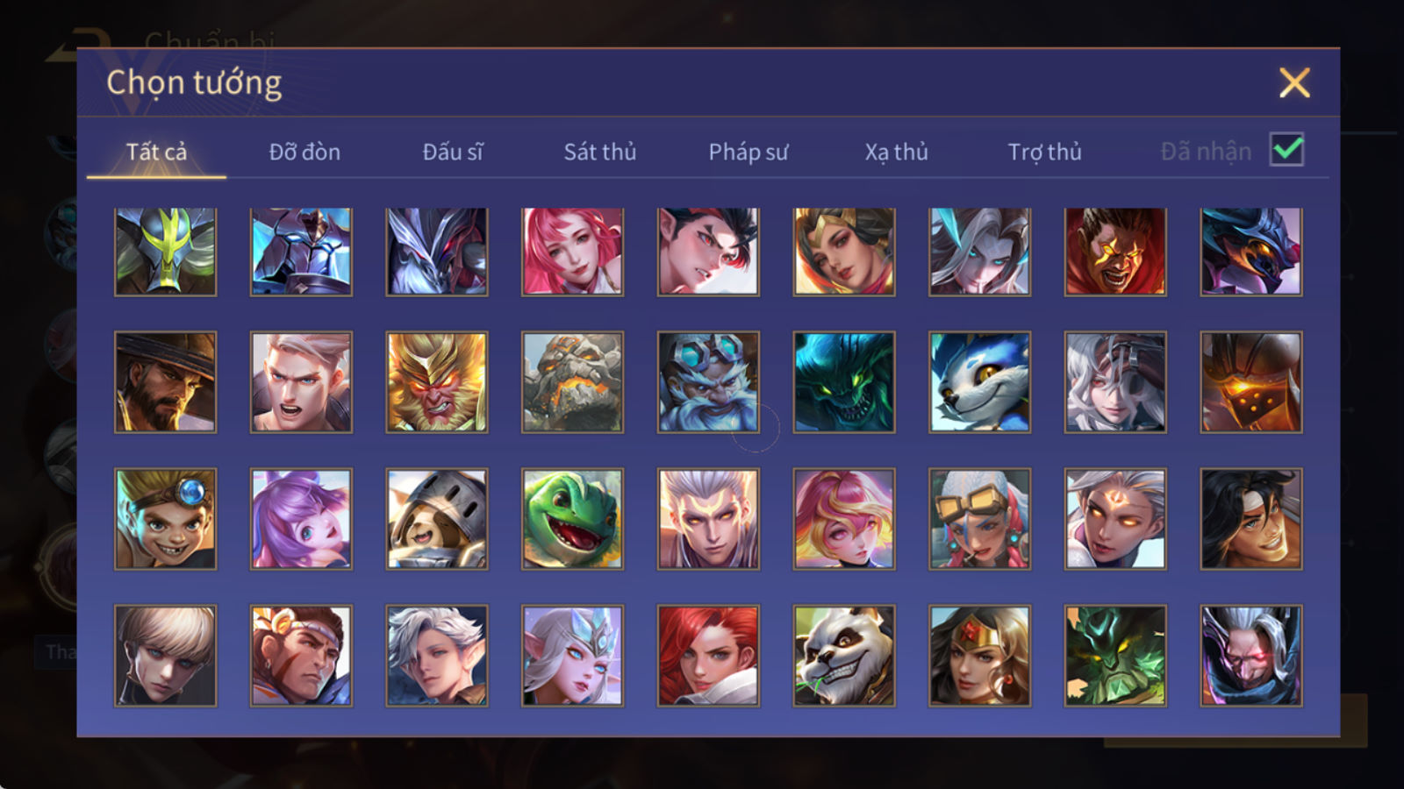Pick the green chameleon hero
The image size is (1404, 789).
click(x=572, y=519)
